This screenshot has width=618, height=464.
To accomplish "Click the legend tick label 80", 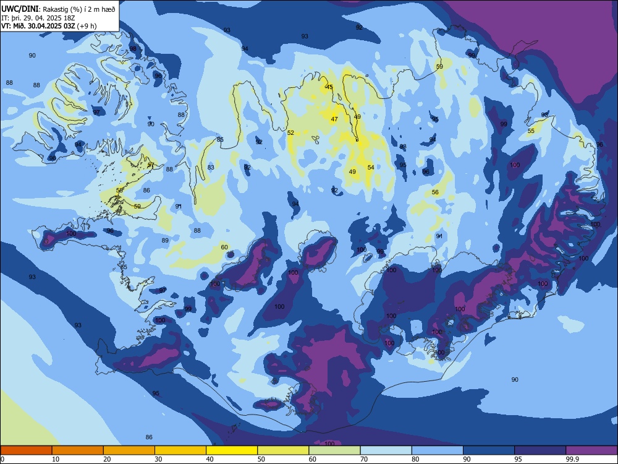I will tap(415, 459).
